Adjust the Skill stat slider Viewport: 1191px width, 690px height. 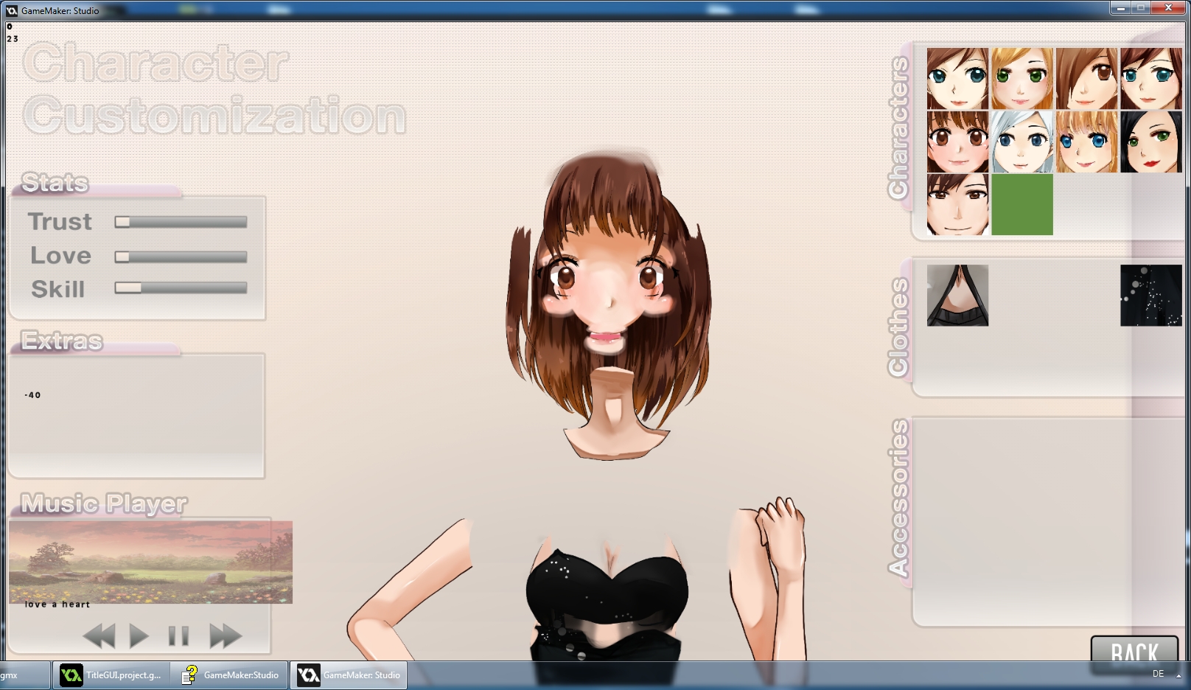pyautogui.click(x=128, y=288)
